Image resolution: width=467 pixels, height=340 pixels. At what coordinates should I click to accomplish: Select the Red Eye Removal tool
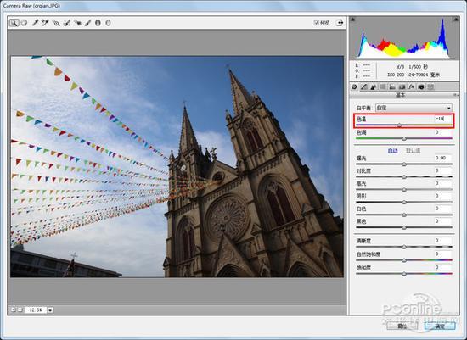pyautogui.click(x=77, y=23)
